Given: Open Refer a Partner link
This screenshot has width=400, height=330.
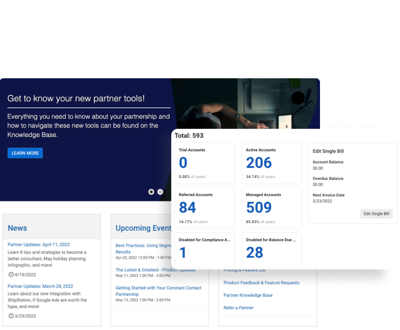Looking at the screenshot, I should coord(239,307).
